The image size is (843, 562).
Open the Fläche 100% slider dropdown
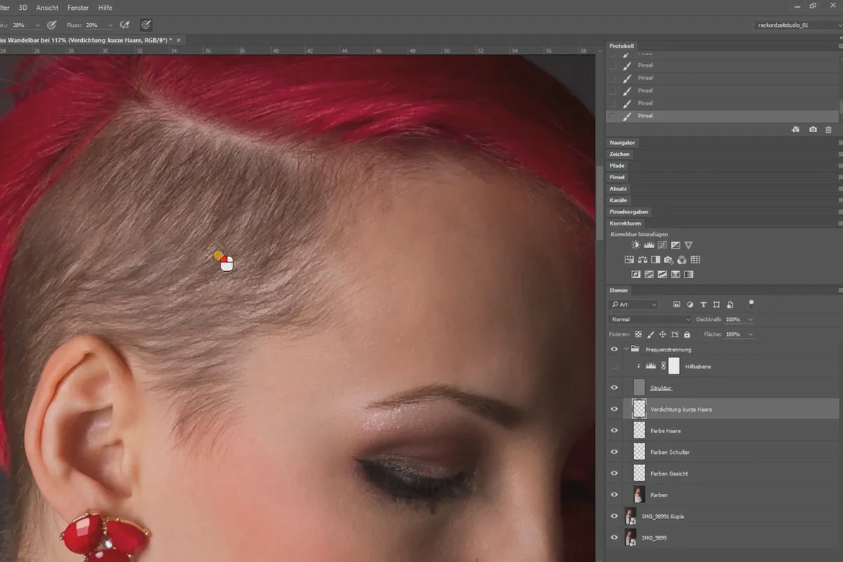750,334
